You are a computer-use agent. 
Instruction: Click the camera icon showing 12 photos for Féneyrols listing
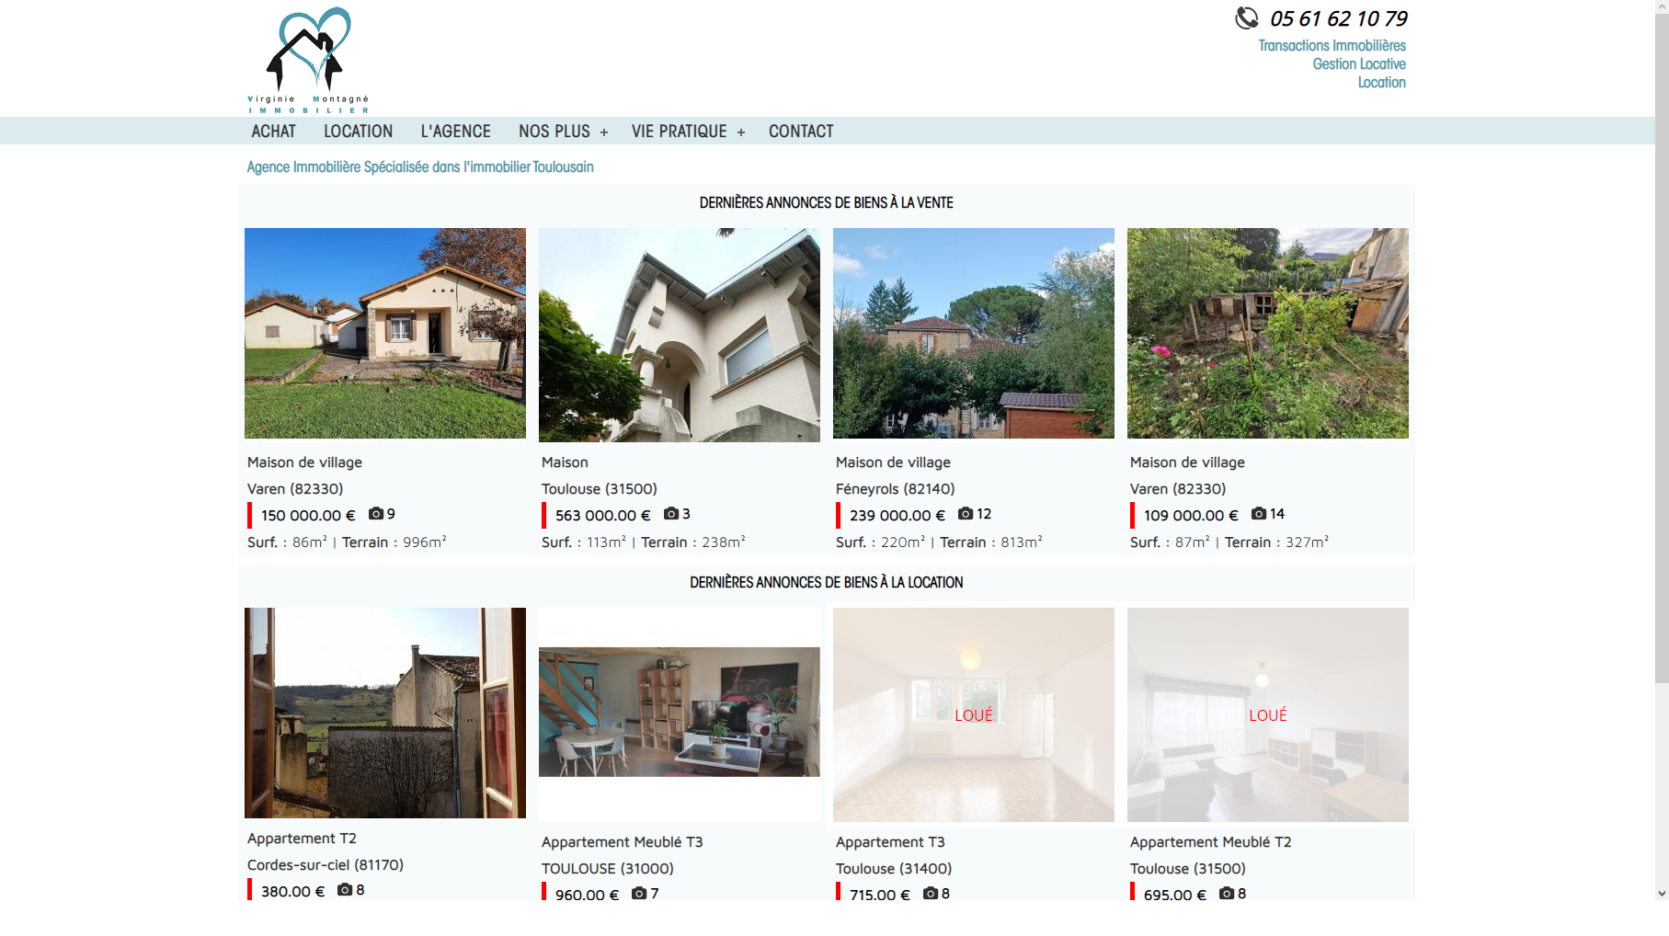click(x=964, y=514)
